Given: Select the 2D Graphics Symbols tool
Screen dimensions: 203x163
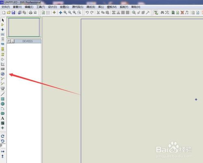Looking at the screenshot, I should (2, 123).
